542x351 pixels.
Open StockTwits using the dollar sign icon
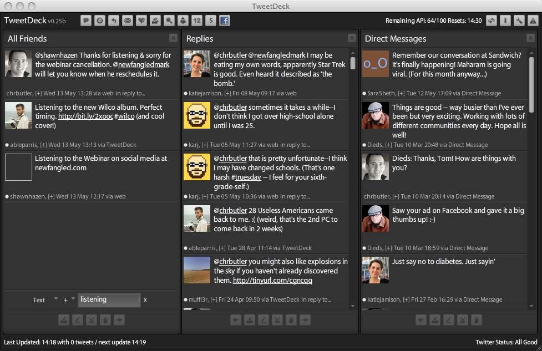tap(211, 21)
